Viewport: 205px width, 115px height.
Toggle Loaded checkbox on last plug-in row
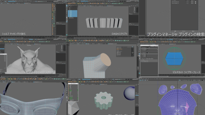tap(186, 3)
